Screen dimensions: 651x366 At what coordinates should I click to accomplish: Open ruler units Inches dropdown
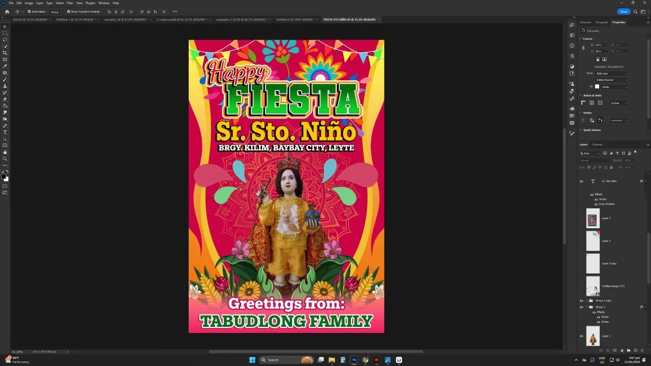(x=618, y=103)
